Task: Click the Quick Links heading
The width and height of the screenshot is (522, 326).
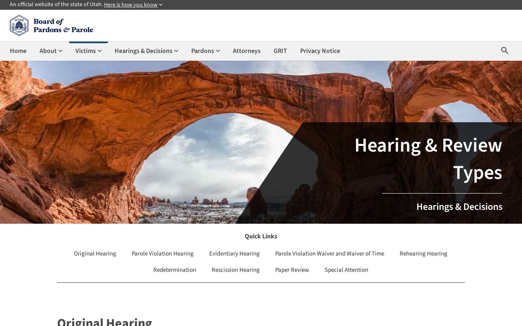Action: point(261,236)
